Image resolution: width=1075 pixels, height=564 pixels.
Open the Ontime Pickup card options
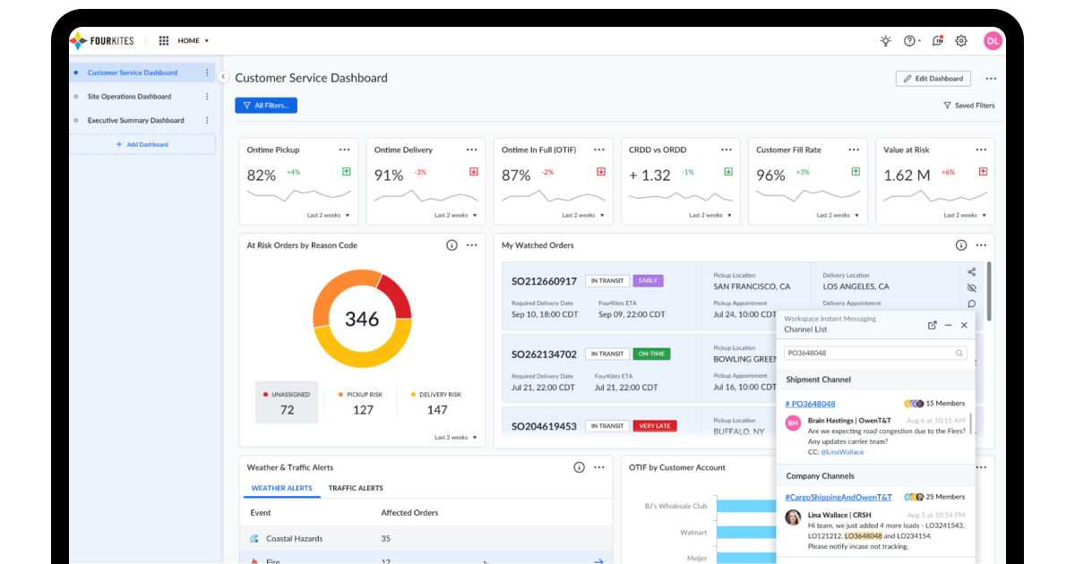coord(344,150)
